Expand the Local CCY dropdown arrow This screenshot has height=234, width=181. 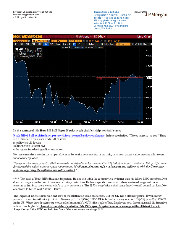click(84, 41)
